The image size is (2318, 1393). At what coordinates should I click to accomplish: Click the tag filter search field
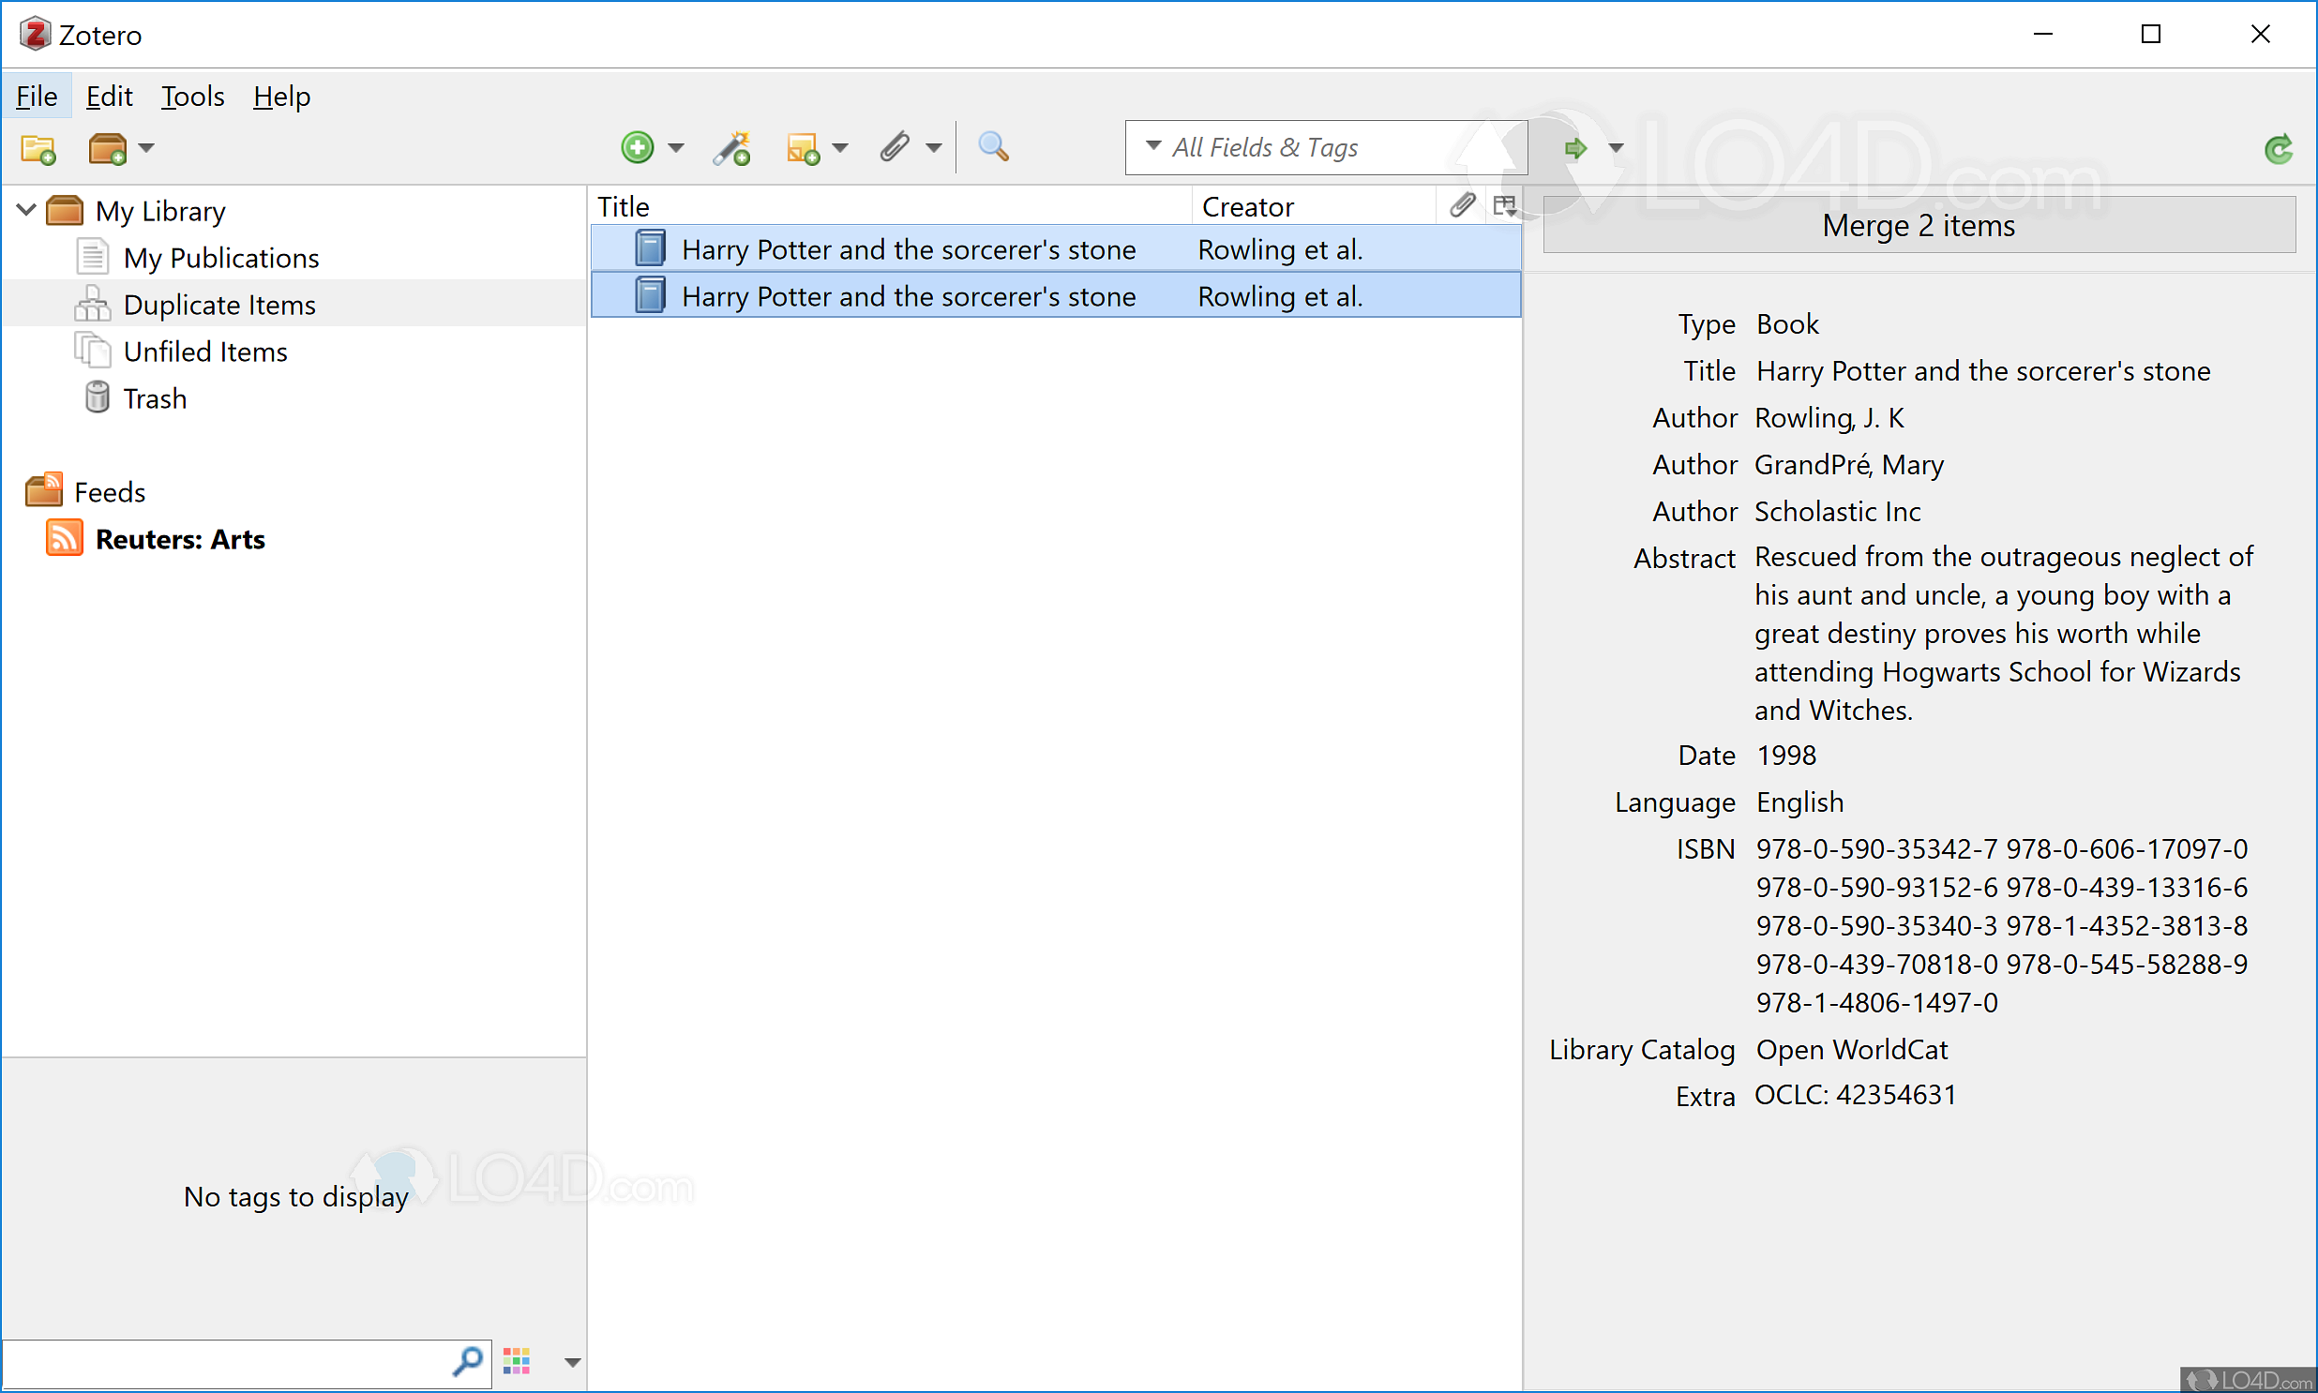pyautogui.click(x=225, y=1361)
